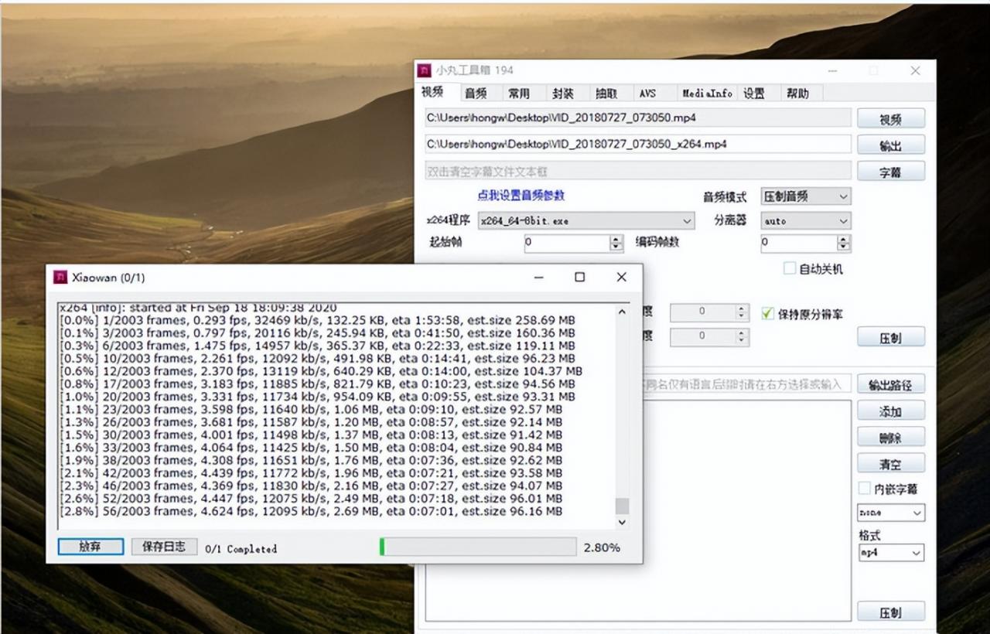Click the log vertical scrollbar thumb
This screenshot has width=990, height=634.
click(622, 506)
